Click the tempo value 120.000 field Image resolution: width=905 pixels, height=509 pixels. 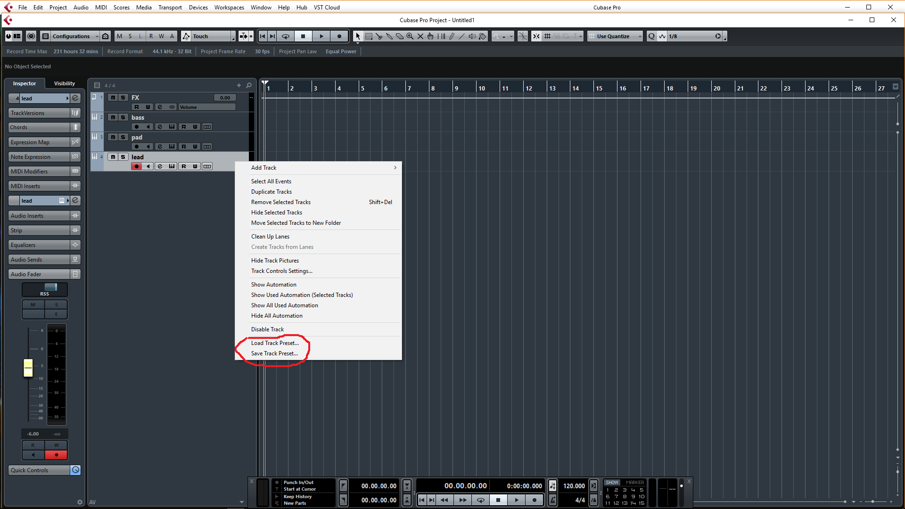coord(574,486)
